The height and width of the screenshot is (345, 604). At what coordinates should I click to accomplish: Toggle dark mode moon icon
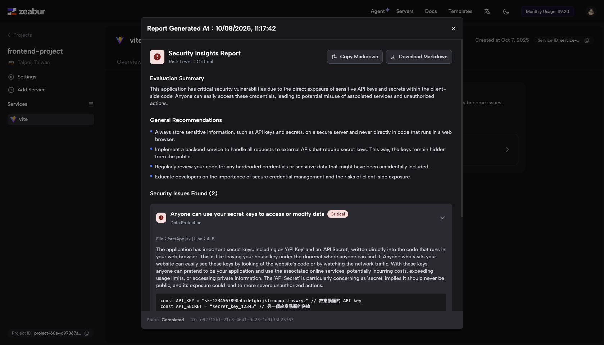[506, 12]
